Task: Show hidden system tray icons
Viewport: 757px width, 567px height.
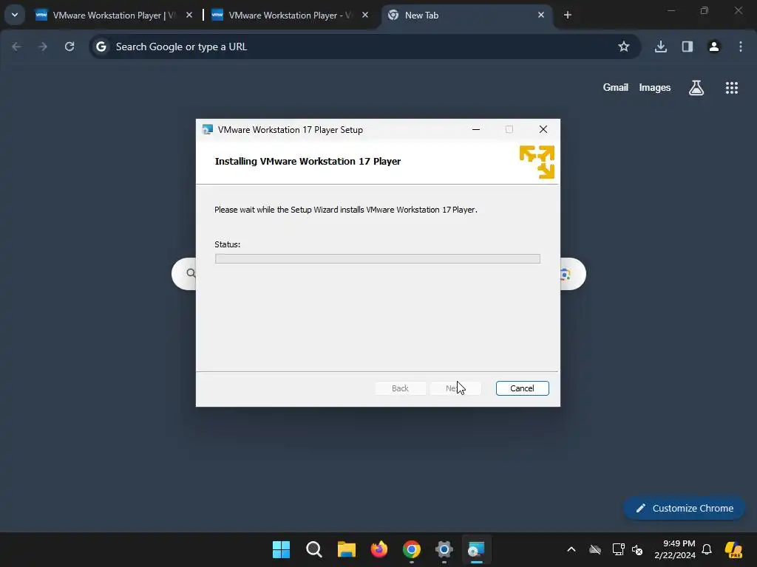Action: 571,549
